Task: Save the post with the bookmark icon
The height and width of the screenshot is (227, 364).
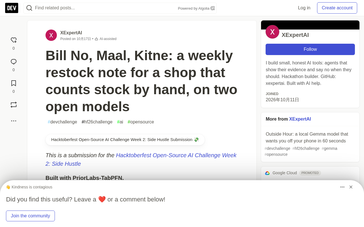Action: point(14,83)
